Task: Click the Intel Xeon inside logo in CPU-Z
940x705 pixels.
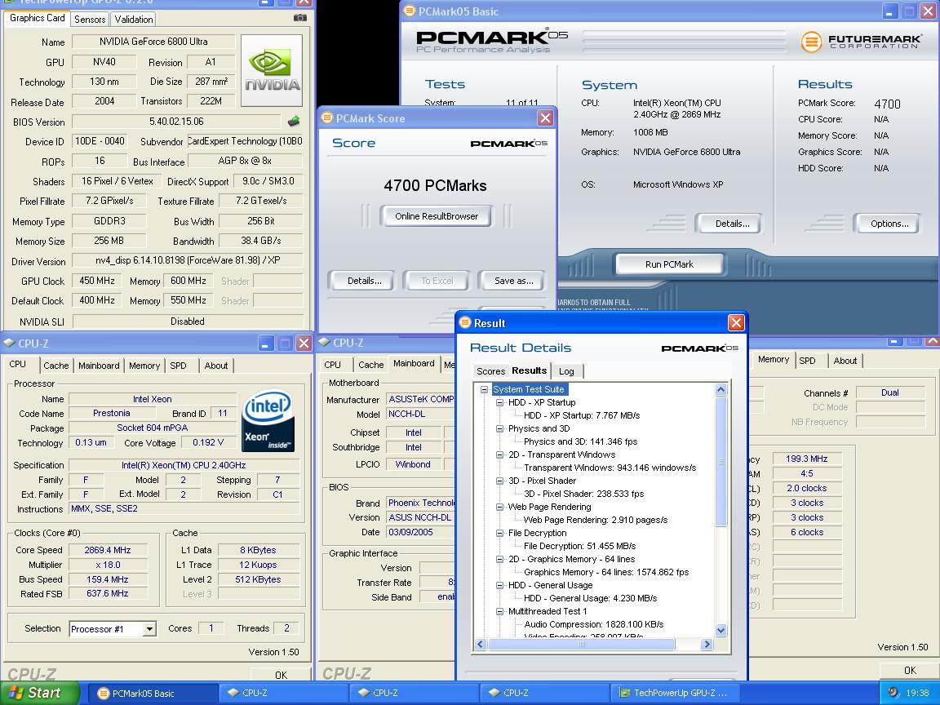Action: coord(268,420)
